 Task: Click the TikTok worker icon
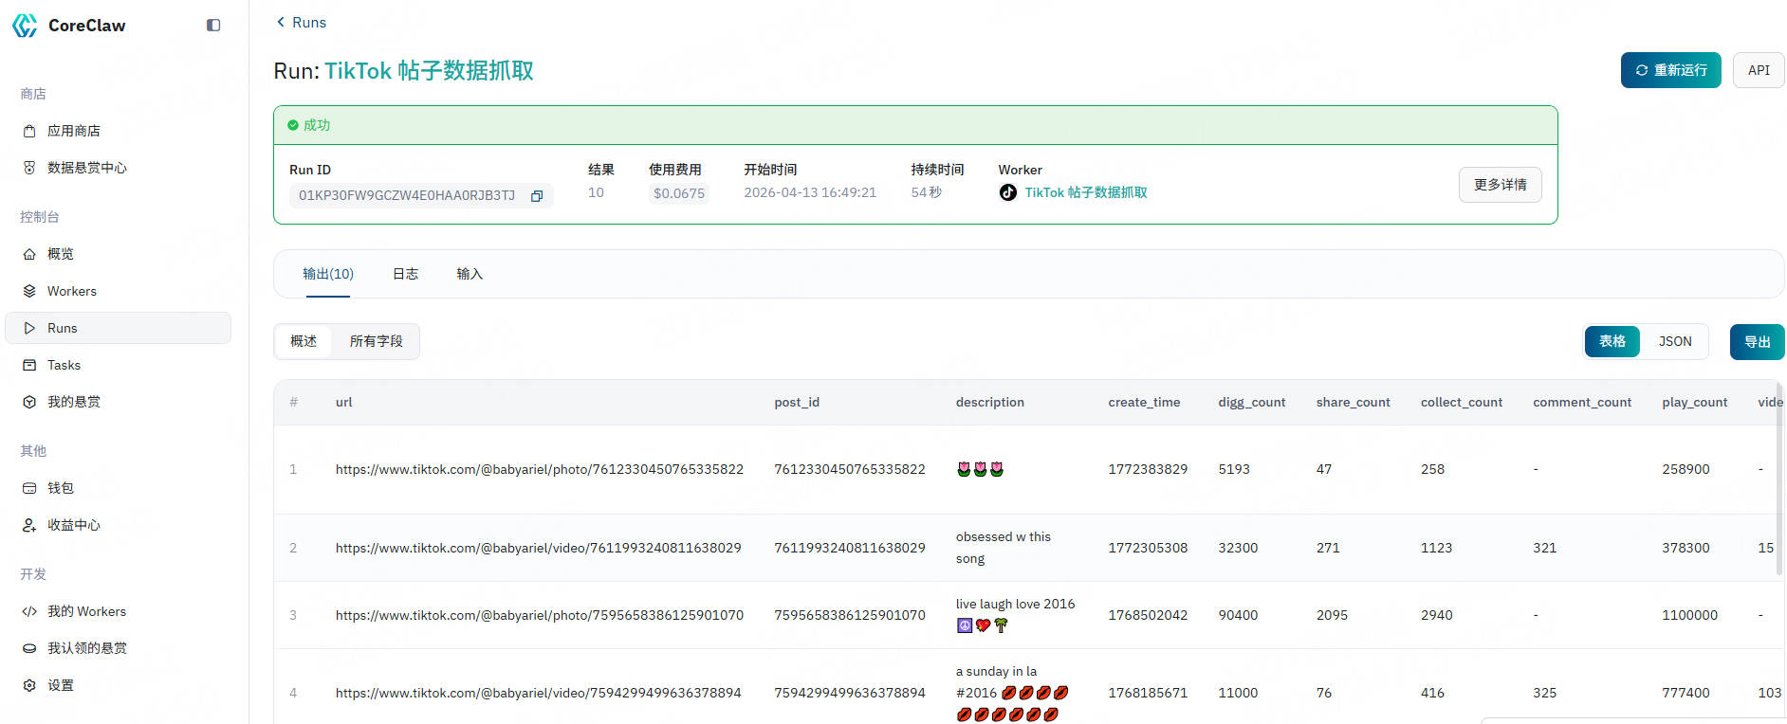point(1007,192)
